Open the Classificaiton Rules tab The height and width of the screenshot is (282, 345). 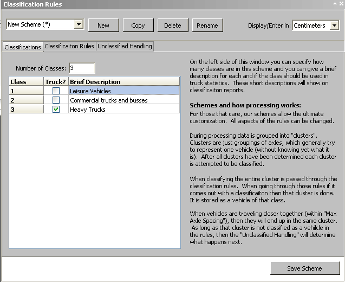point(69,47)
